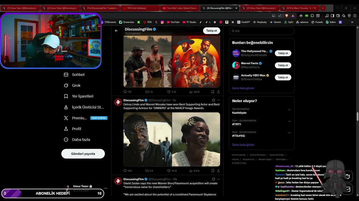Click Grok icon on David Zaslav post
The image size is (359, 201).
[213, 179]
